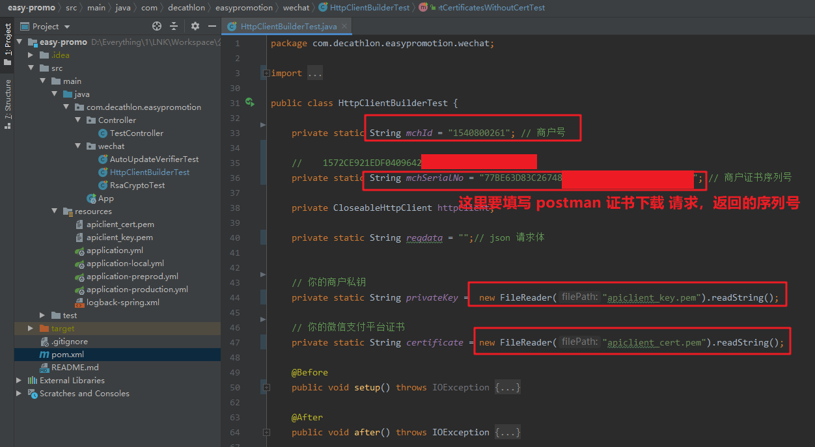Expand the target folder
The width and height of the screenshot is (815, 447).
click(30, 329)
